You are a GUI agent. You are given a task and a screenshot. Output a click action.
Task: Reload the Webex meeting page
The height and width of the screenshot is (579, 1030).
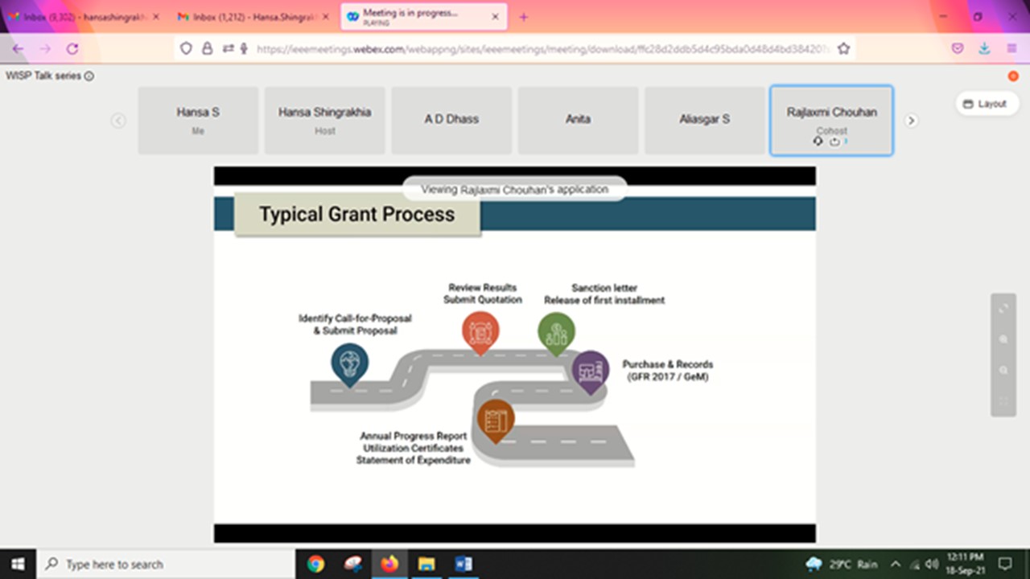72,48
